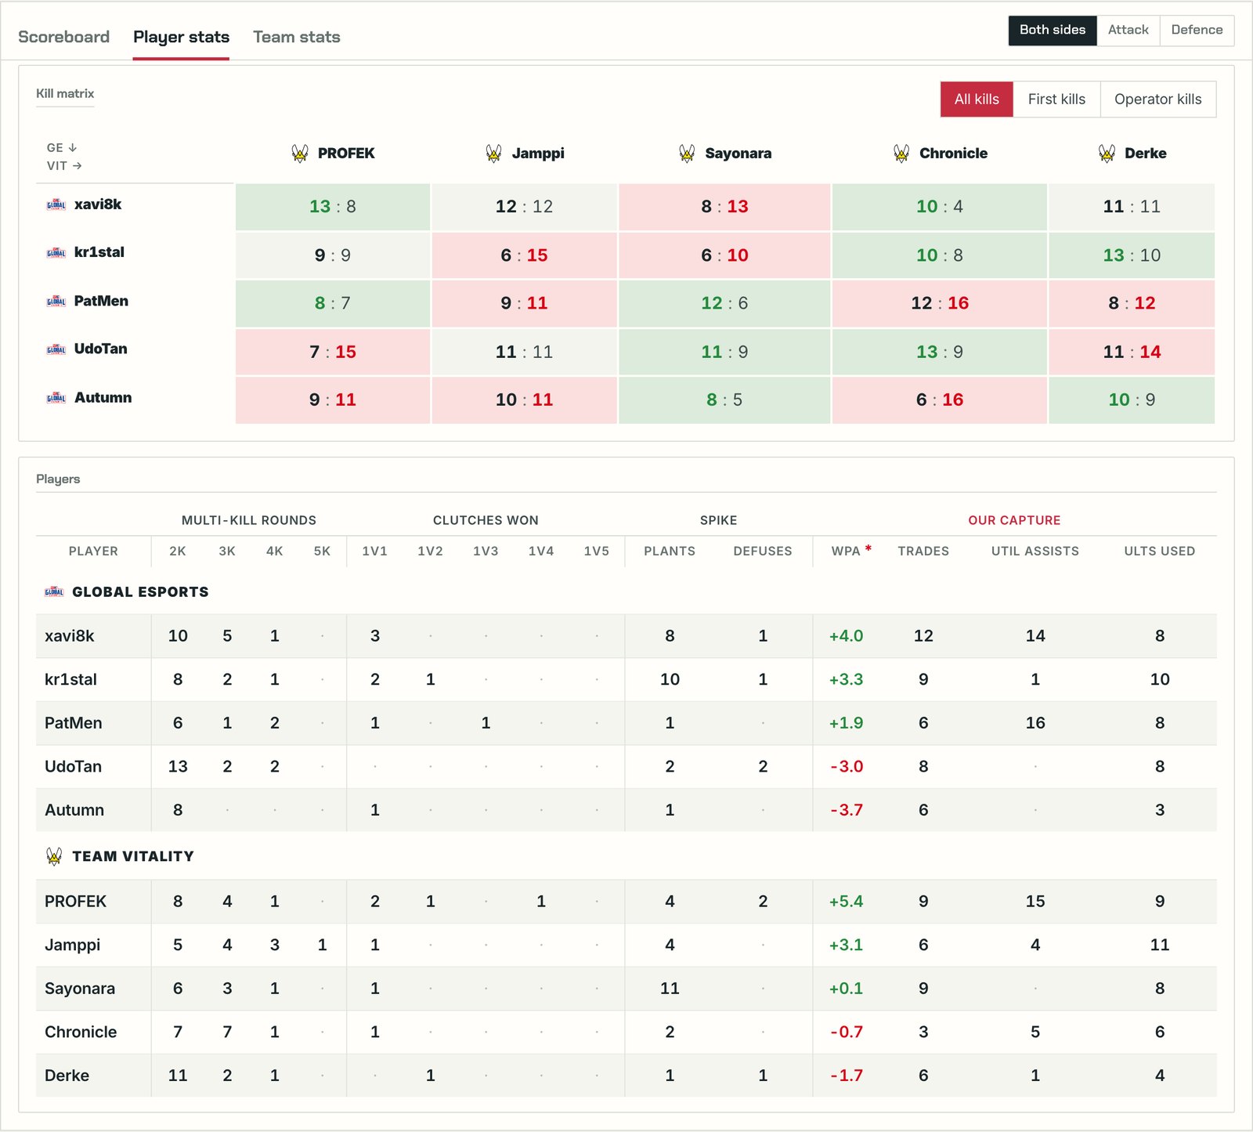
Task: Click the ULTS USED column header
Action: tap(1160, 551)
